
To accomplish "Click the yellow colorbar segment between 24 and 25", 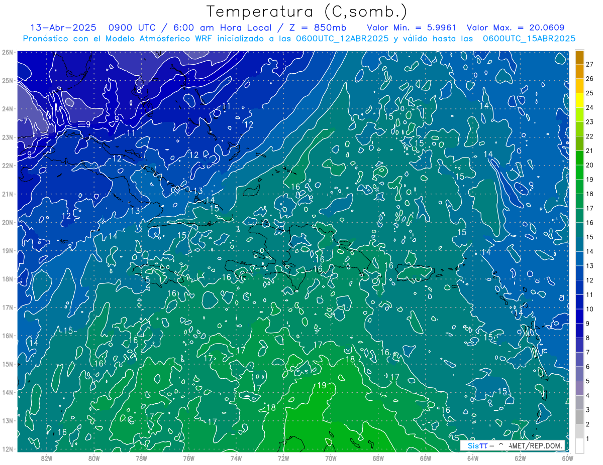I will (x=579, y=100).
